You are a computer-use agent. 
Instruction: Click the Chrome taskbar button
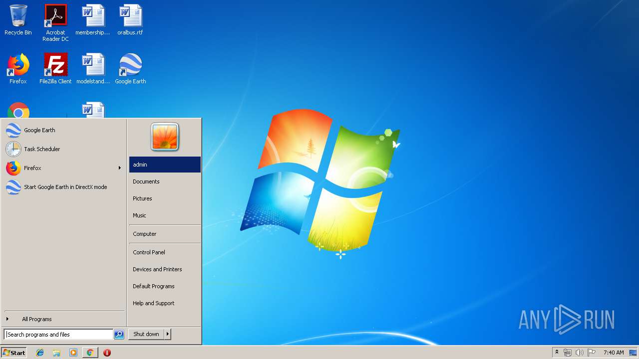[x=90, y=353]
